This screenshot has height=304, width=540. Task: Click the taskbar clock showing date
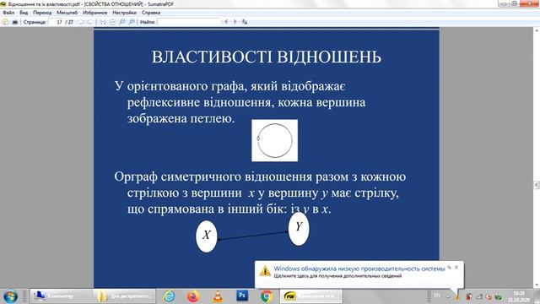pos(519,296)
